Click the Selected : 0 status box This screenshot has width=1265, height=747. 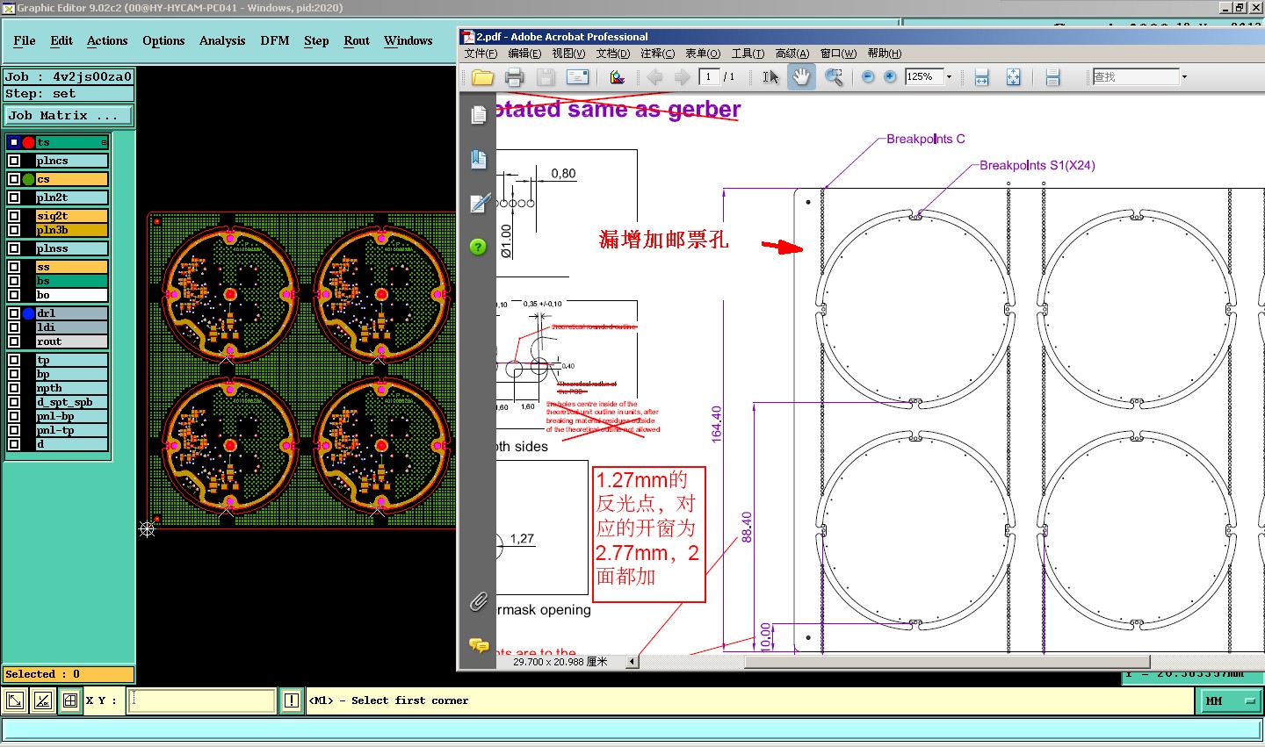tap(69, 674)
